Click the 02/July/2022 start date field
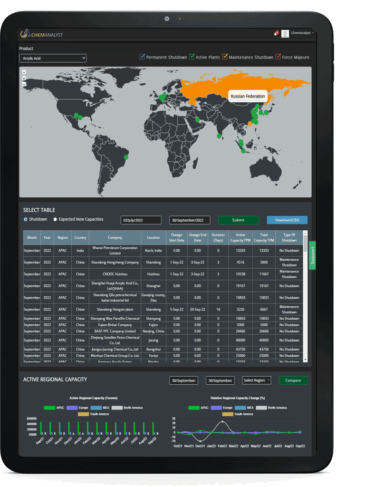The image size is (365, 487). (x=141, y=220)
